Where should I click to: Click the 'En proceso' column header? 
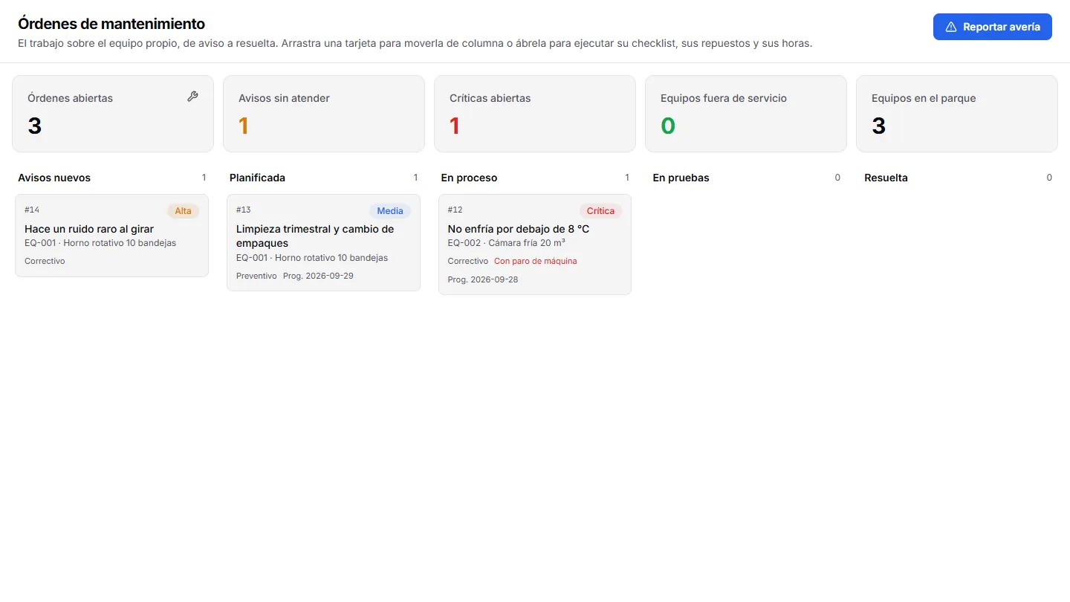(x=469, y=178)
